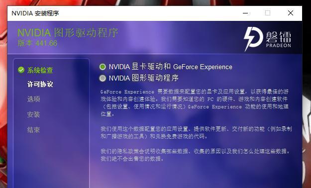Click the 选项 step in sidebar
This screenshot has width=311, height=188.
pyautogui.click(x=33, y=99)
